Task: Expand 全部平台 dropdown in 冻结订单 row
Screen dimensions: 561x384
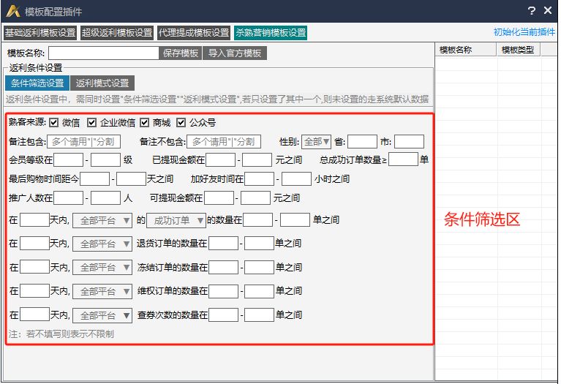Action: point(102,268)
